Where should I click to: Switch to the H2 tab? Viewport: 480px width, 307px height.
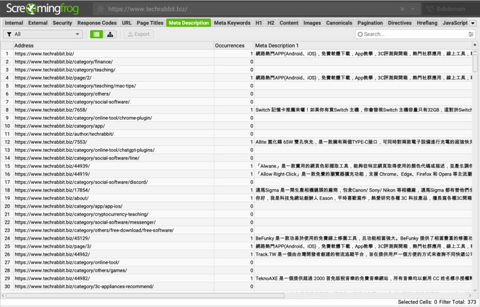[x=271, y=23]
